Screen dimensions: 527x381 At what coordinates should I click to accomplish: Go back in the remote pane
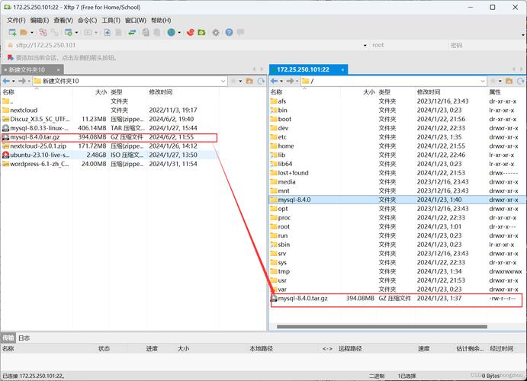click(275, 81)
